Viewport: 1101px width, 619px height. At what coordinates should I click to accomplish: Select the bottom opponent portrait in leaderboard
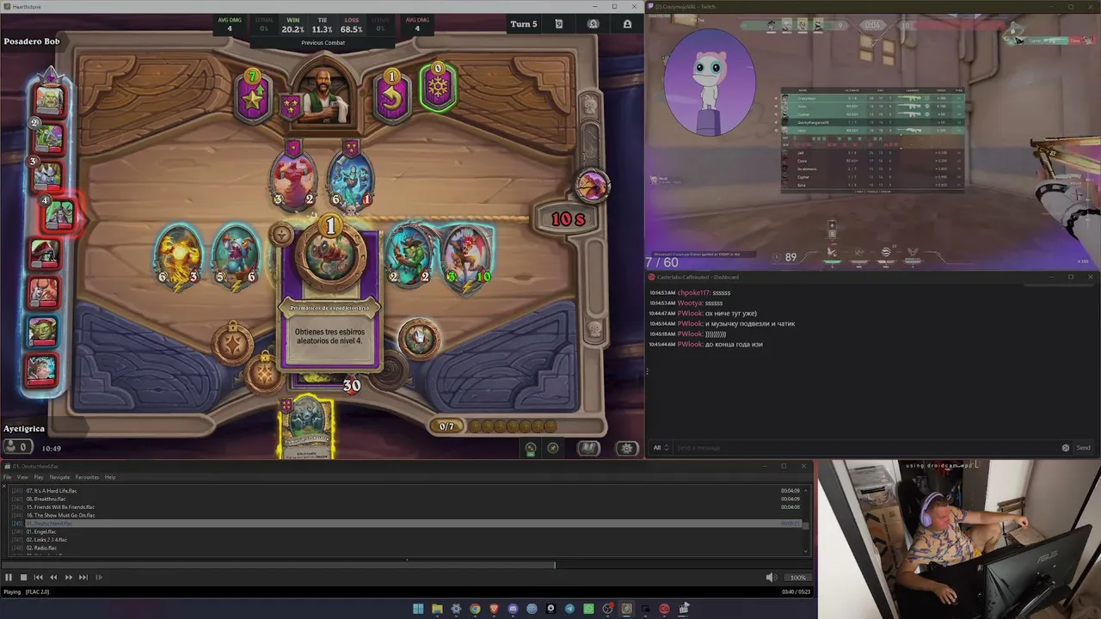[x=41, y=370]
